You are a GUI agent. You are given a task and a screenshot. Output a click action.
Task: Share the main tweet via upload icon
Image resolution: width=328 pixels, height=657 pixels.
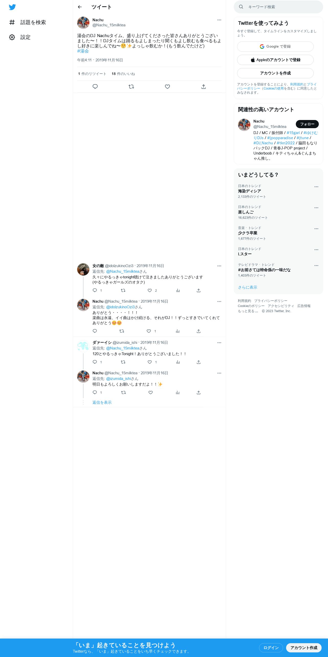(204, 86)
